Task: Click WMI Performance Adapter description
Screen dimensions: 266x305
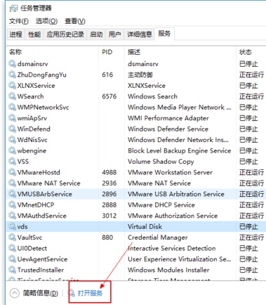Action: coord(168,118)
